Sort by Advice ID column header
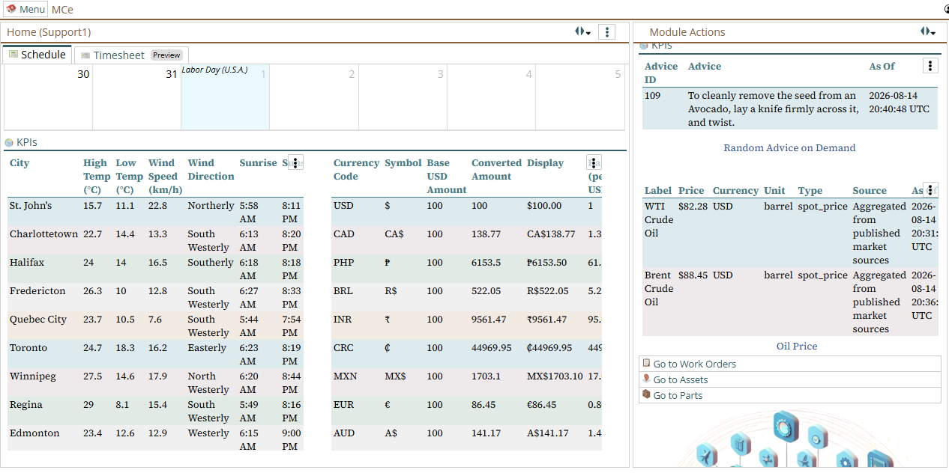949x473 pixels. (x=661, y=73)
